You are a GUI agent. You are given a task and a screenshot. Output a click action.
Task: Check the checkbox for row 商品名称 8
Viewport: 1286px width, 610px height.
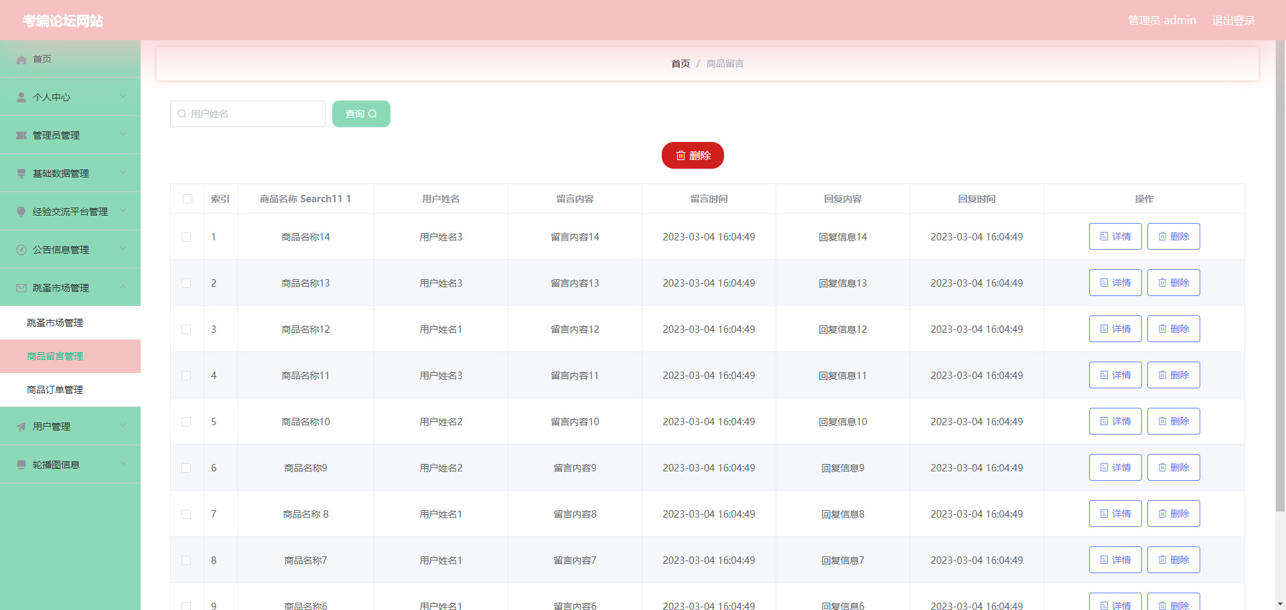coord(186,514)
